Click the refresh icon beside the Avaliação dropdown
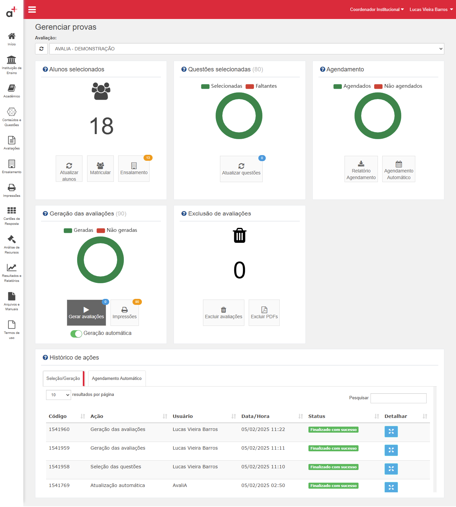Viewport: 456px width, 507px height. pyautogui.click(x=41, y=49)
